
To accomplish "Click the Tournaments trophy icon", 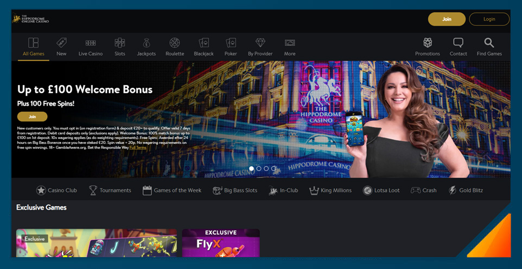I will click(x=93, y=191).
